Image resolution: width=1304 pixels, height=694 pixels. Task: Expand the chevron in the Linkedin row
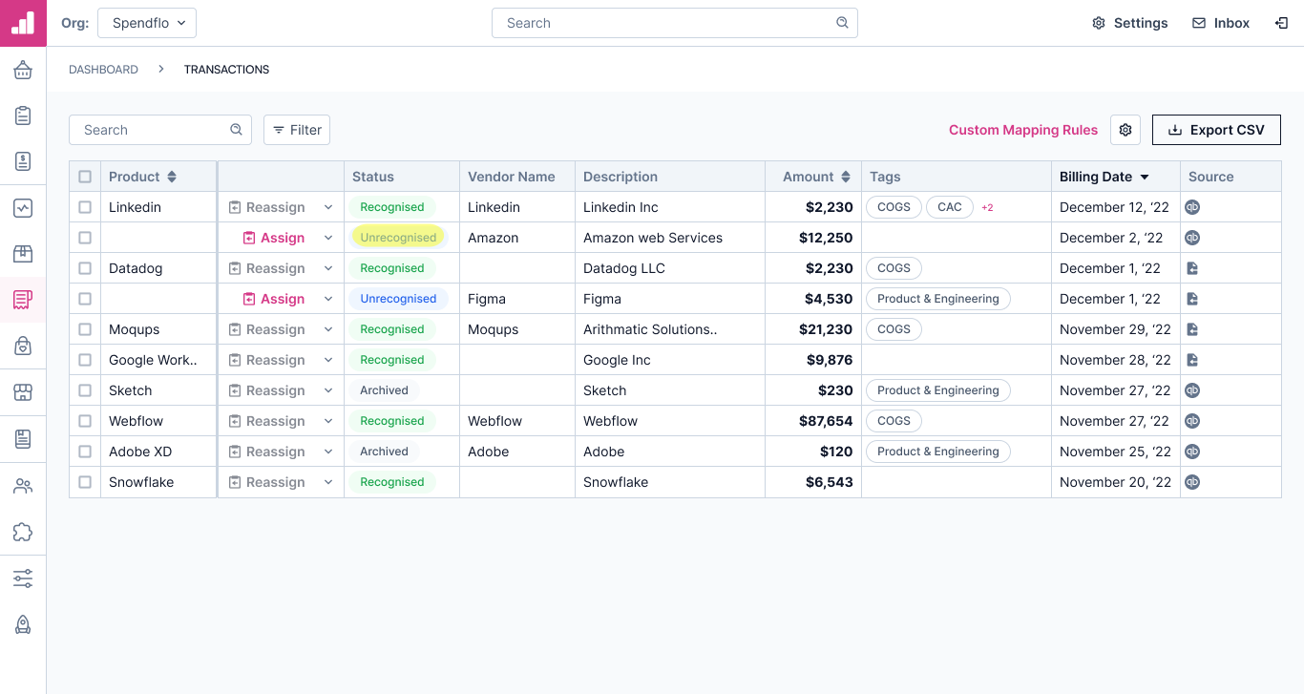(x=328, y=207)
